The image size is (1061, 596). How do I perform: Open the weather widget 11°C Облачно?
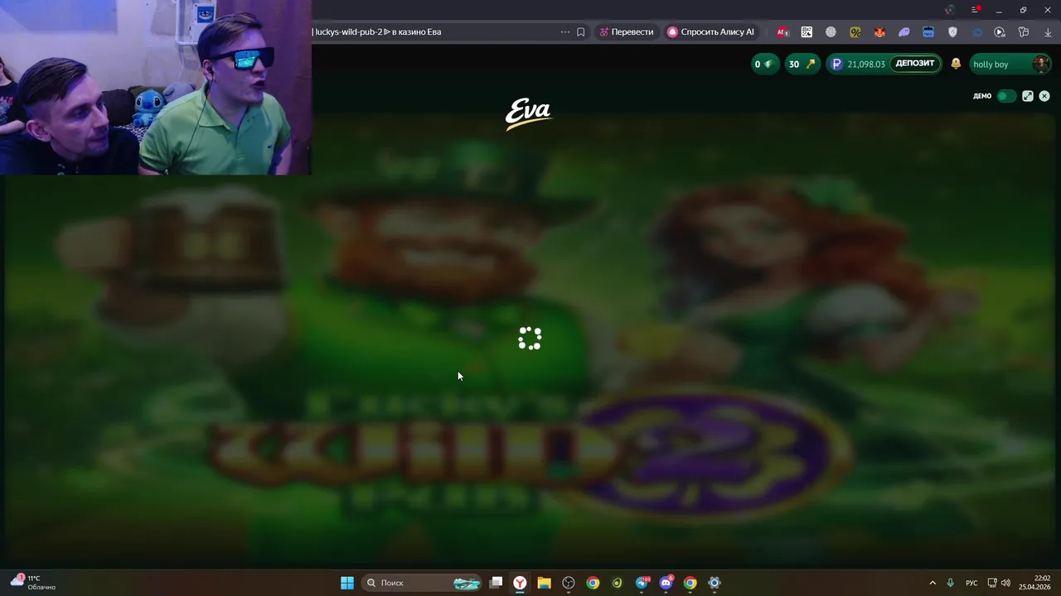33,583
